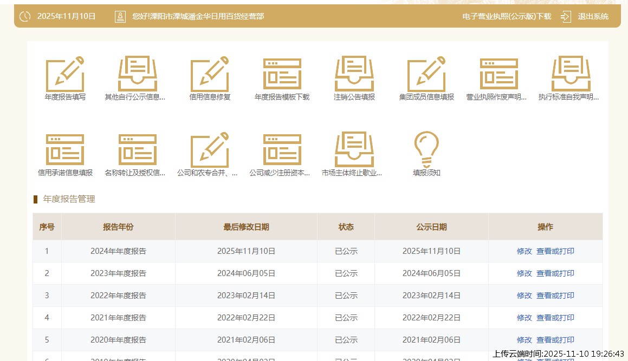Open the 年度报告填写 icon

point(65,74)
